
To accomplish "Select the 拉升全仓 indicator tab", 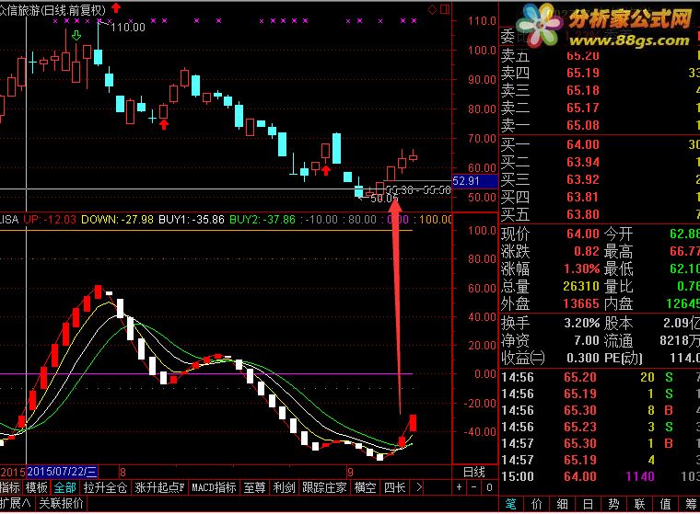I will pyautogui.click(x=105, y=487).
